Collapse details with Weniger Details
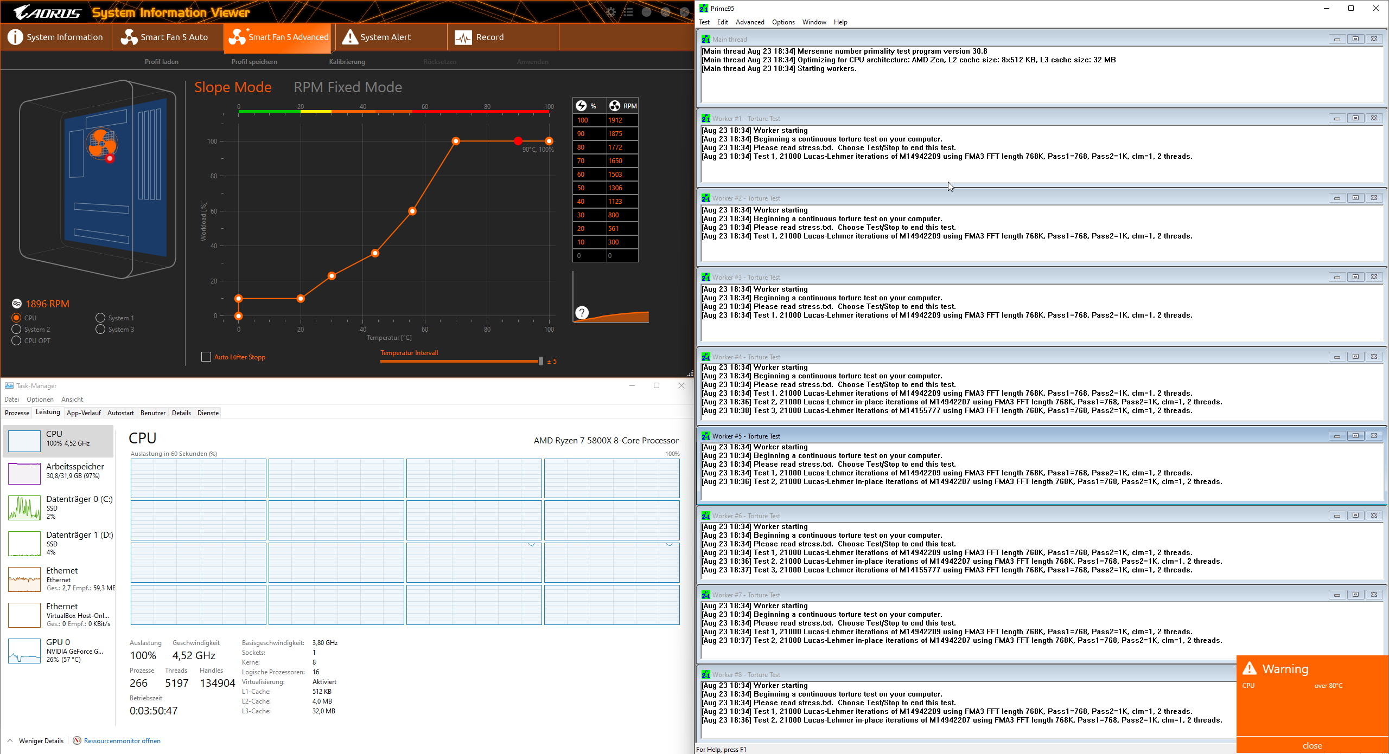1389x754 pixels. [40, 741]
